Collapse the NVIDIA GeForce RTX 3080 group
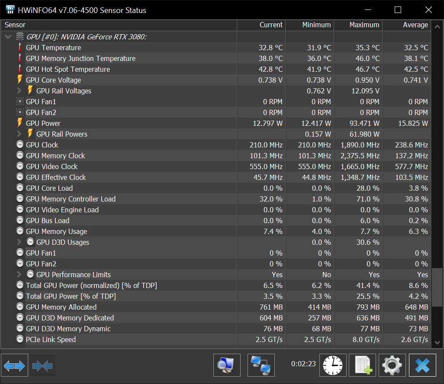 coord(8,37)
